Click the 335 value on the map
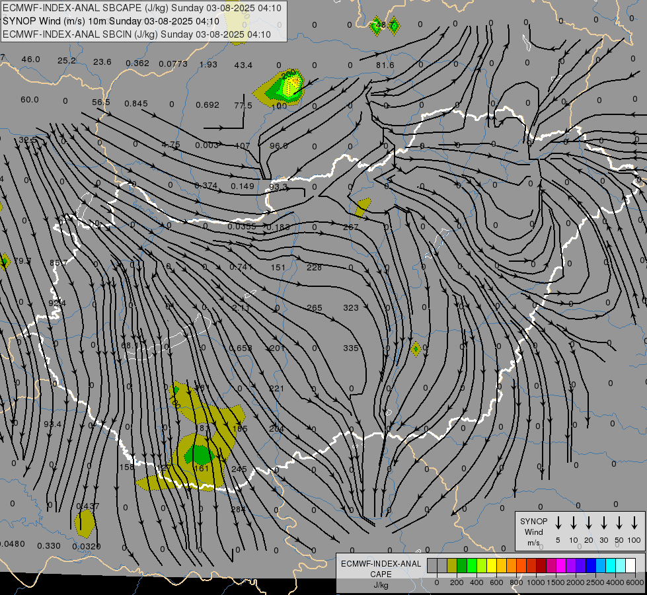Screen dimensions: 647x595 [x=351, y=348]
